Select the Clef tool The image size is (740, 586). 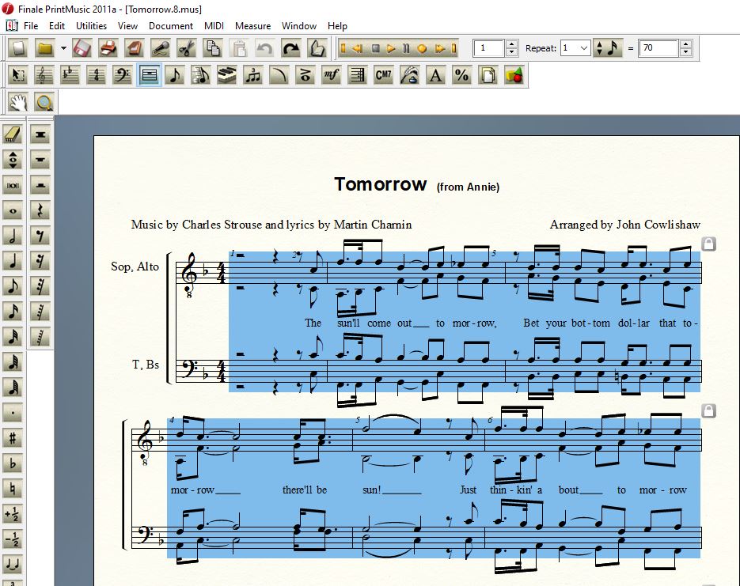[123, 75]
